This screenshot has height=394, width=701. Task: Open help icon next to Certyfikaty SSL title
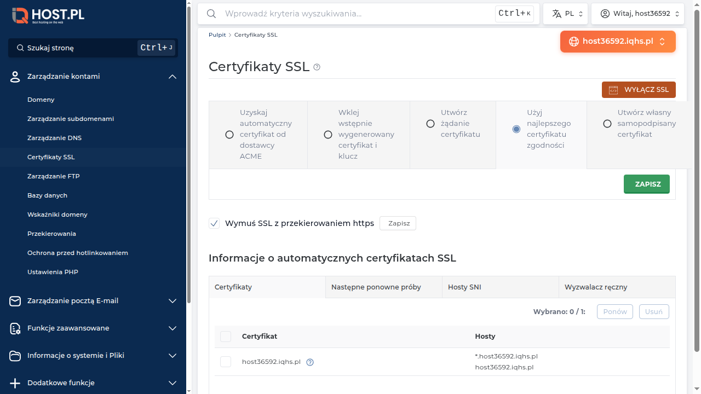coord(317,67)
